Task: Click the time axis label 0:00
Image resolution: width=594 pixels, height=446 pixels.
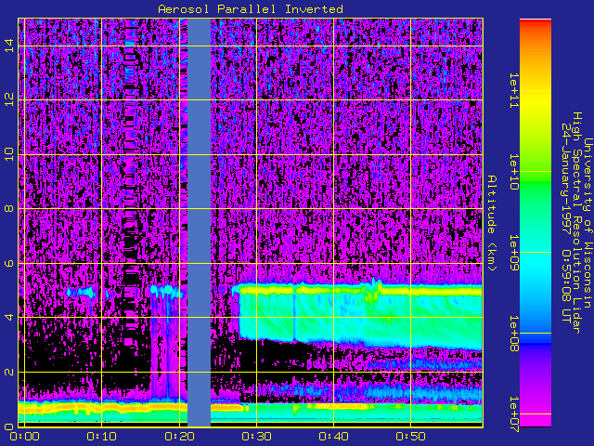Action: [x=25, y=437]
